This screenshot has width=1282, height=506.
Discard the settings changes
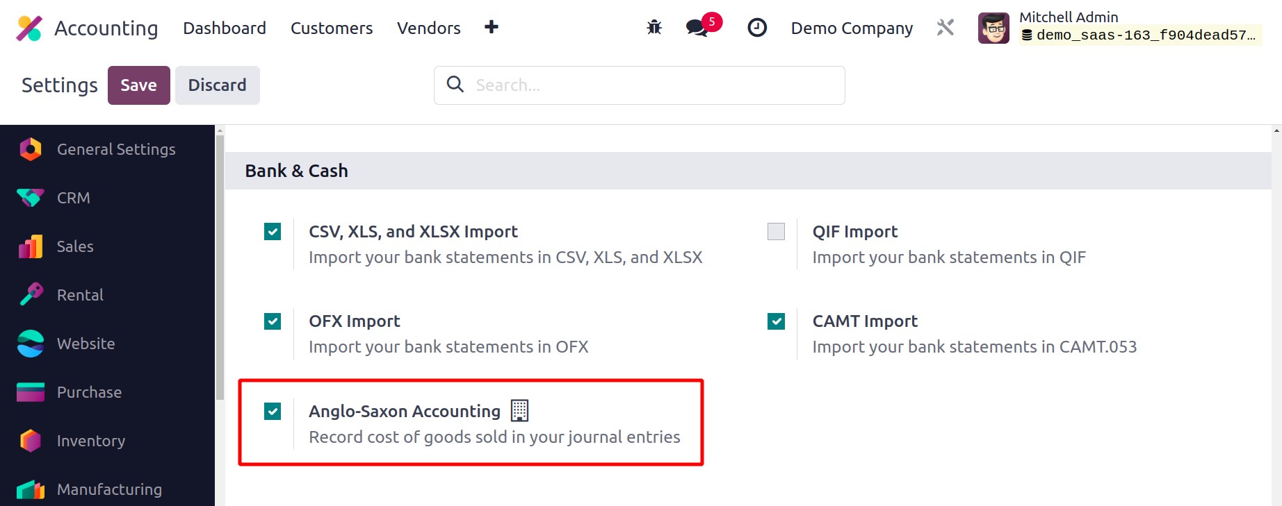[217, 85]
